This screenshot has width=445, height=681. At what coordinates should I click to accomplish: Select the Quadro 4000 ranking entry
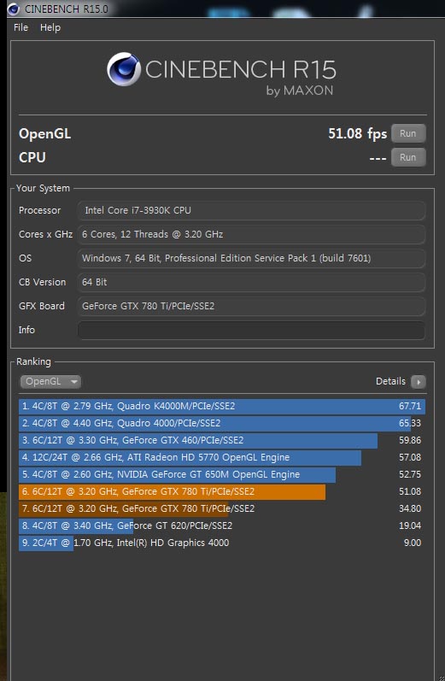click(x=222, y=424)
